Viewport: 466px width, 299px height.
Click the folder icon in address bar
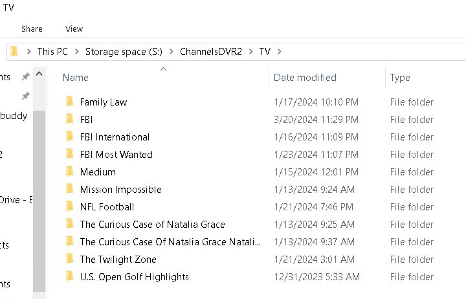pyautogui.click(x=14, y=51)
